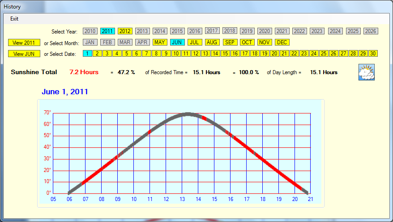393x222 pixels.
Task: Open the Exit menu
Action: point(14,19)
